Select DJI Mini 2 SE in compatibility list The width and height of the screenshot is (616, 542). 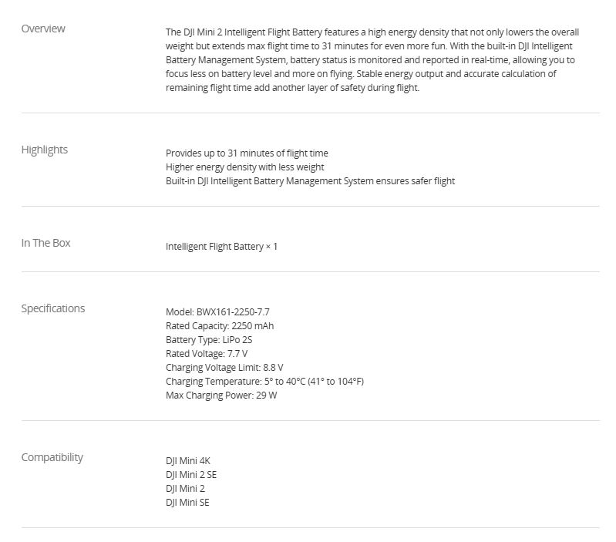click(191, 475)
